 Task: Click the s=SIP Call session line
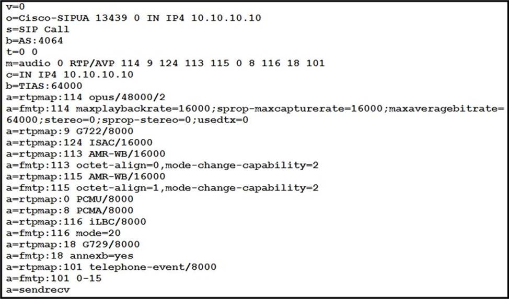[x=38, y=29]
